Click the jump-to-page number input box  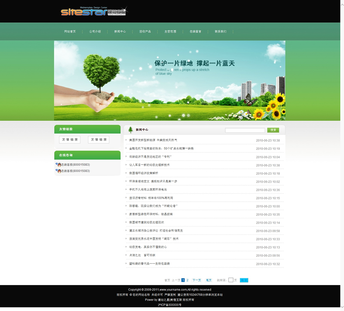[x=230, y=280]
